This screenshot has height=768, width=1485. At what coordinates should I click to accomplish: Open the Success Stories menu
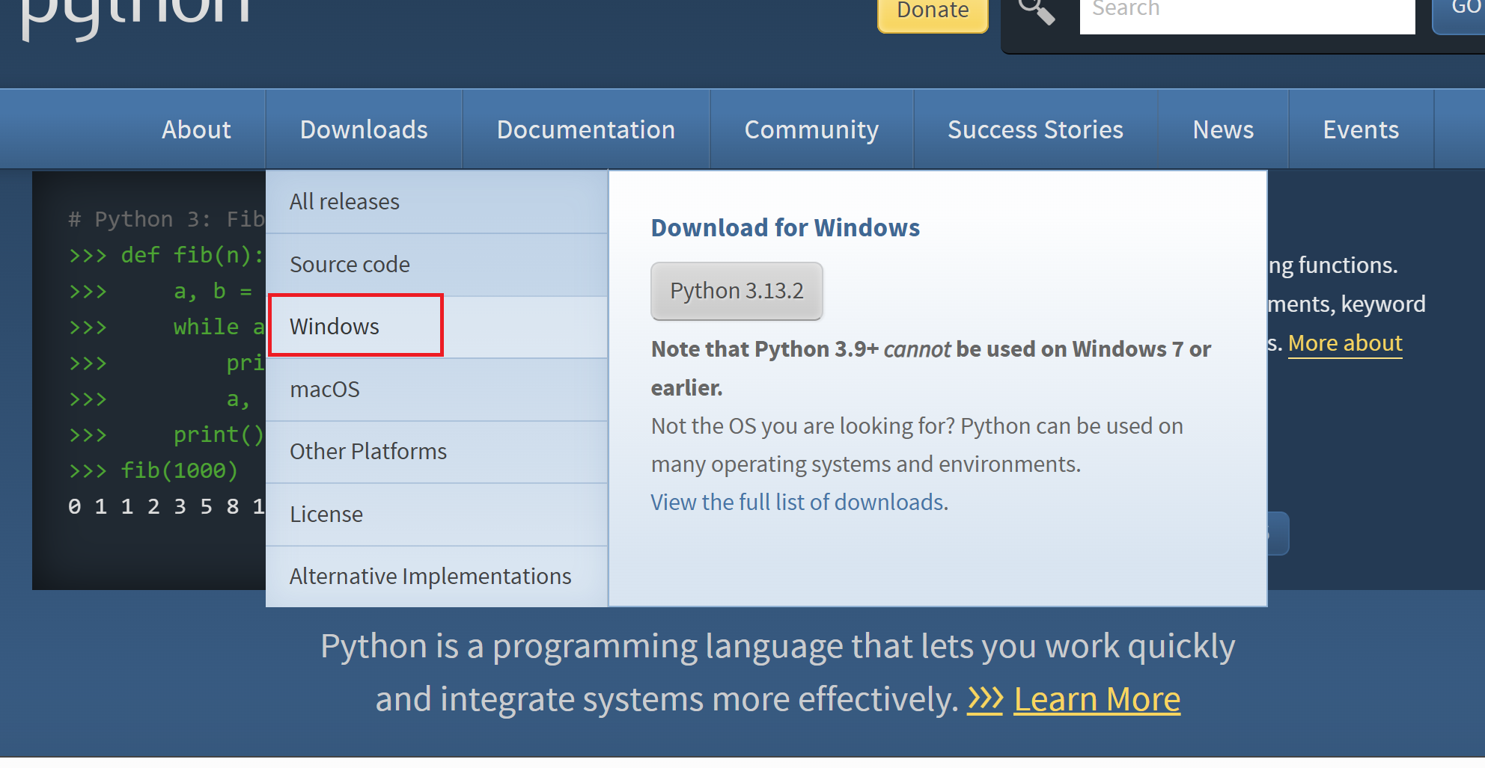click(x=1035, y=129)
